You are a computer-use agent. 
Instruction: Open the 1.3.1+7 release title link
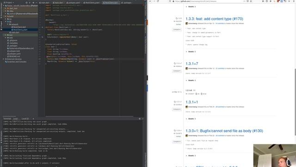[x=192, y=64]
